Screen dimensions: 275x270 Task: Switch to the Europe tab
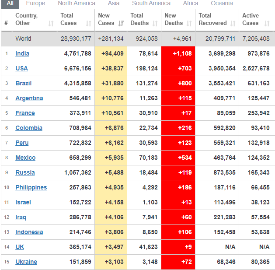tap(35, 4)
